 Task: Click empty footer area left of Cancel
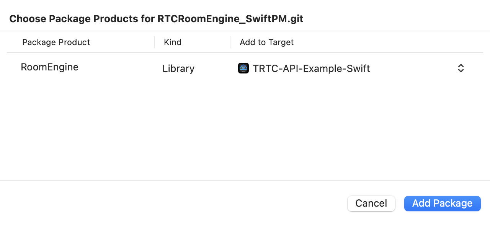pos(172,203)
